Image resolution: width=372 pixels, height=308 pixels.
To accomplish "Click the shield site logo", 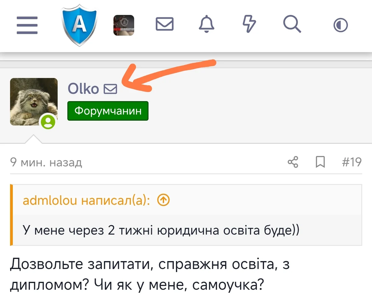I will point(79,25).
